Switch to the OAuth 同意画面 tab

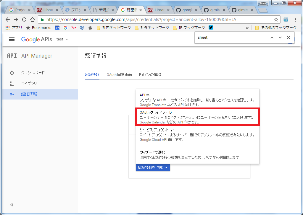pyautogui.click(x=119, y=75)
